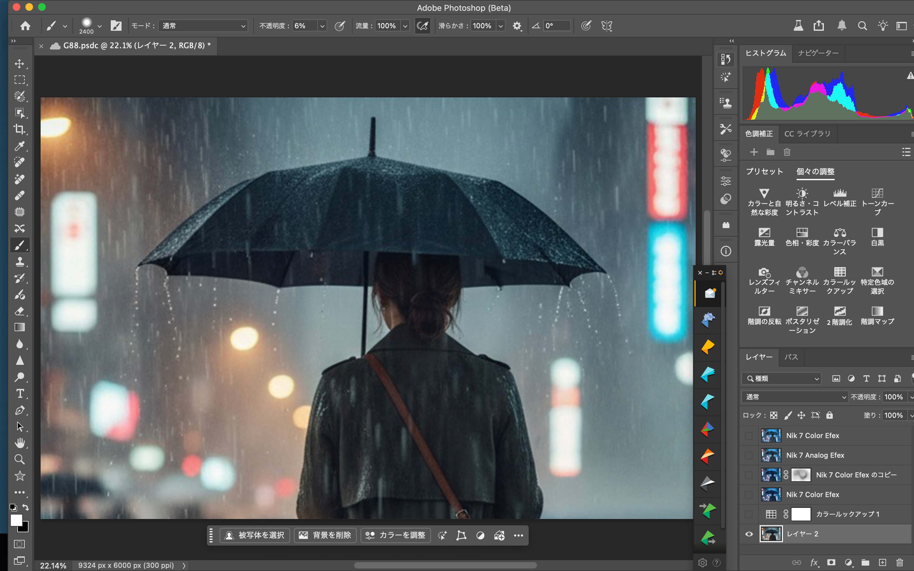Expand the brush opacity 6% dropdown arrow
Image resolution: width=914 pixels, height=571 pixels.
[x=322, y=26]
